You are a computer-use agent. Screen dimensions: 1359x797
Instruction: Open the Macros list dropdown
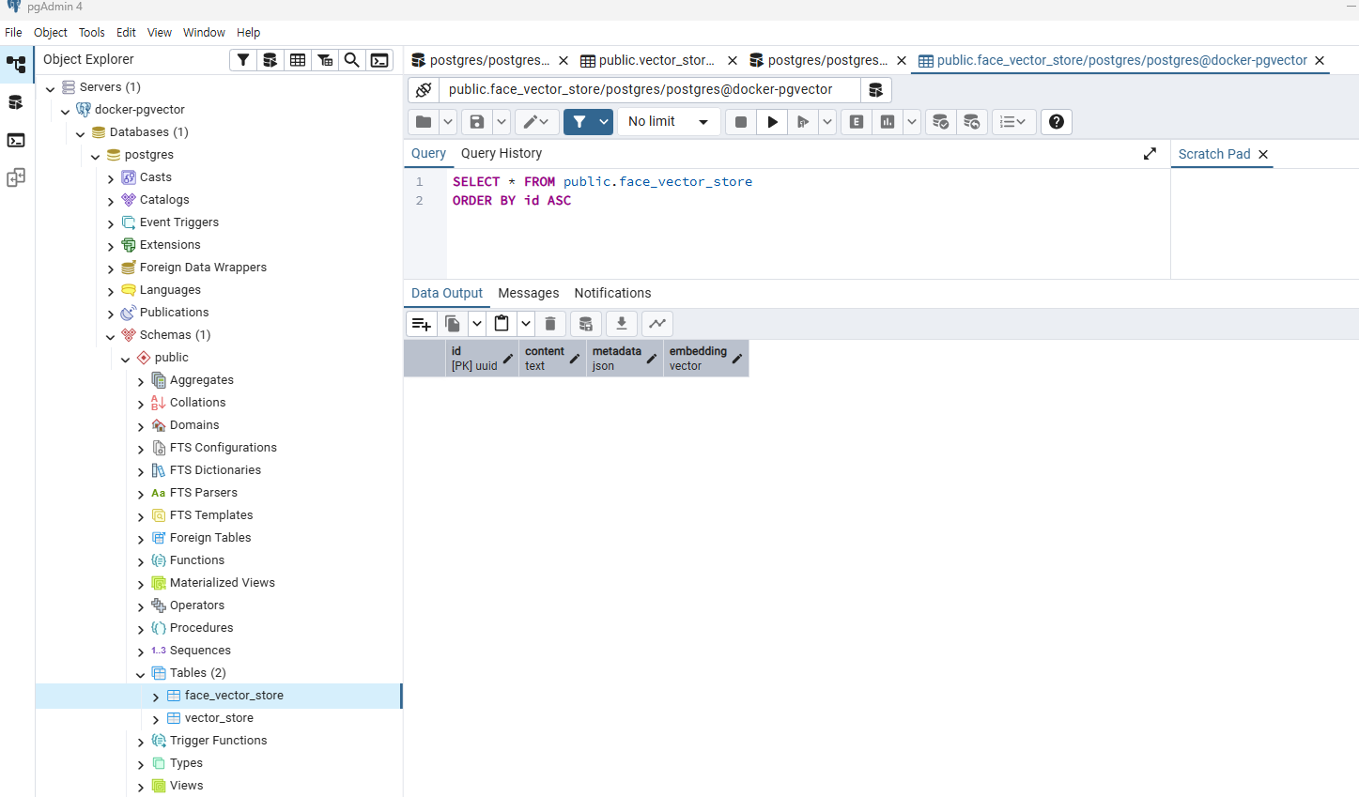coord(1013,122)
